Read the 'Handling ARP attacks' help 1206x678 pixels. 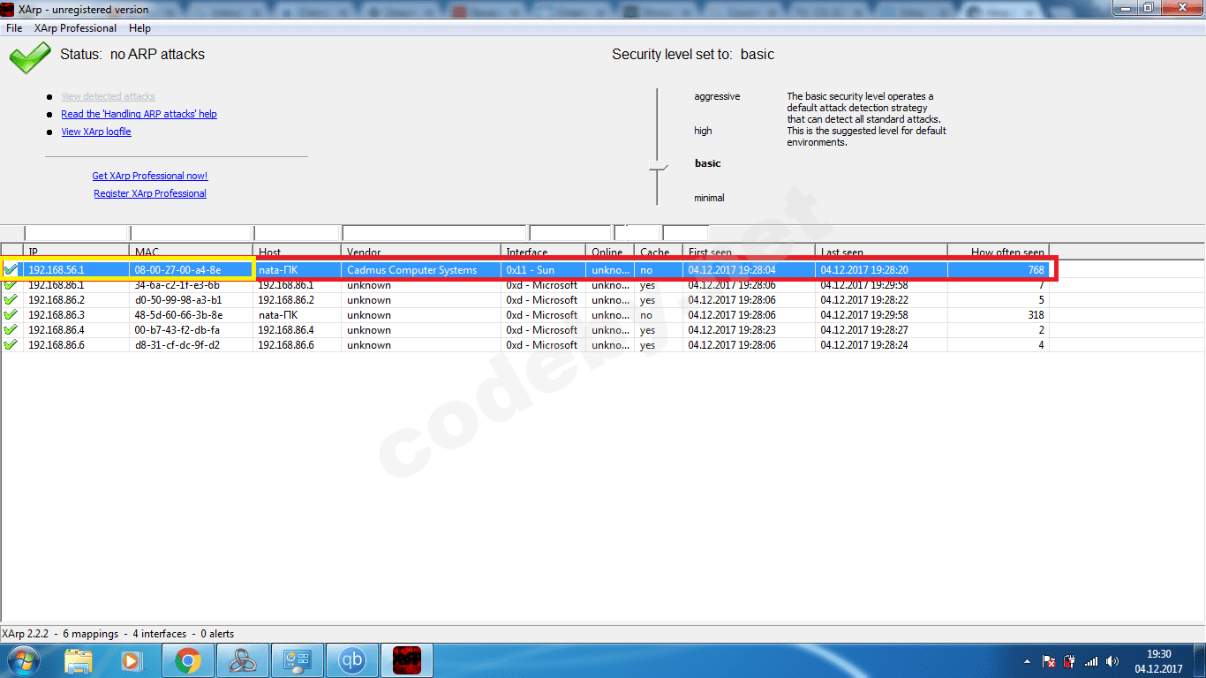139,114
